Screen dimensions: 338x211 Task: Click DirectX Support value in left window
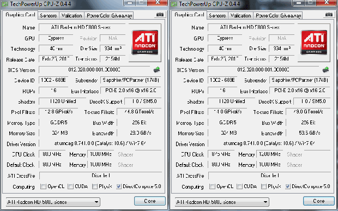coord(143,101)
